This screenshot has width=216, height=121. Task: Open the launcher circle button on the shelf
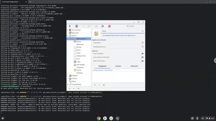pos(3,118)
